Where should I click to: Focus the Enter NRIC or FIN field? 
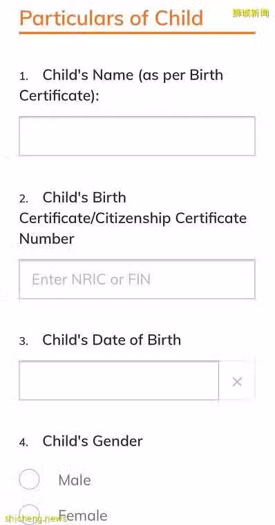[137, 279]
